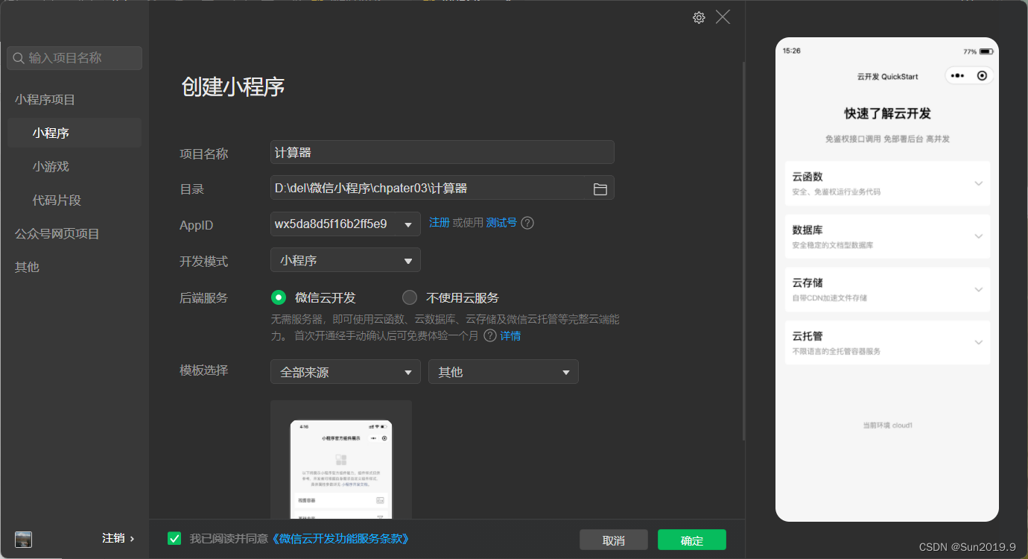Open settings via the gear icon
This screenshot has width=1028, height=559.
pos(699,18)
